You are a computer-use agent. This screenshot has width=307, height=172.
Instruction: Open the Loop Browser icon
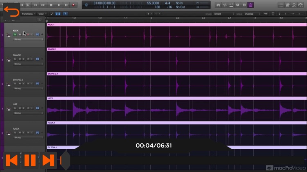pyautogui.click(x=294, y=5)
